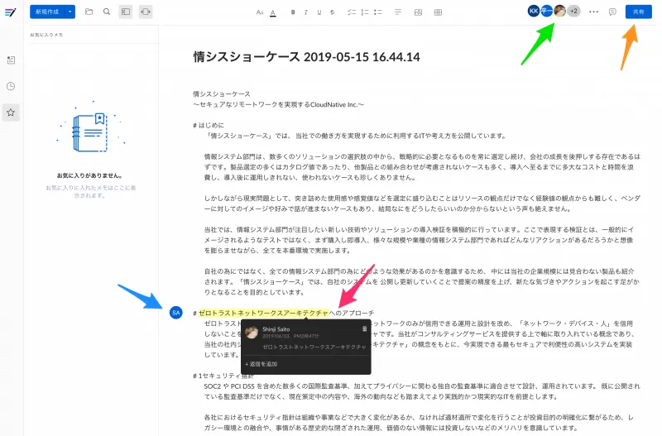Image resolution: width=662 pixels, height=436 pixels.
Task: Click the 新規作成 button
Action: 47,12
